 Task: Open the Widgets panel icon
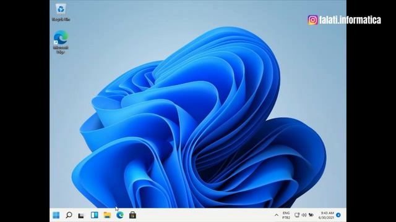point(95,215)
